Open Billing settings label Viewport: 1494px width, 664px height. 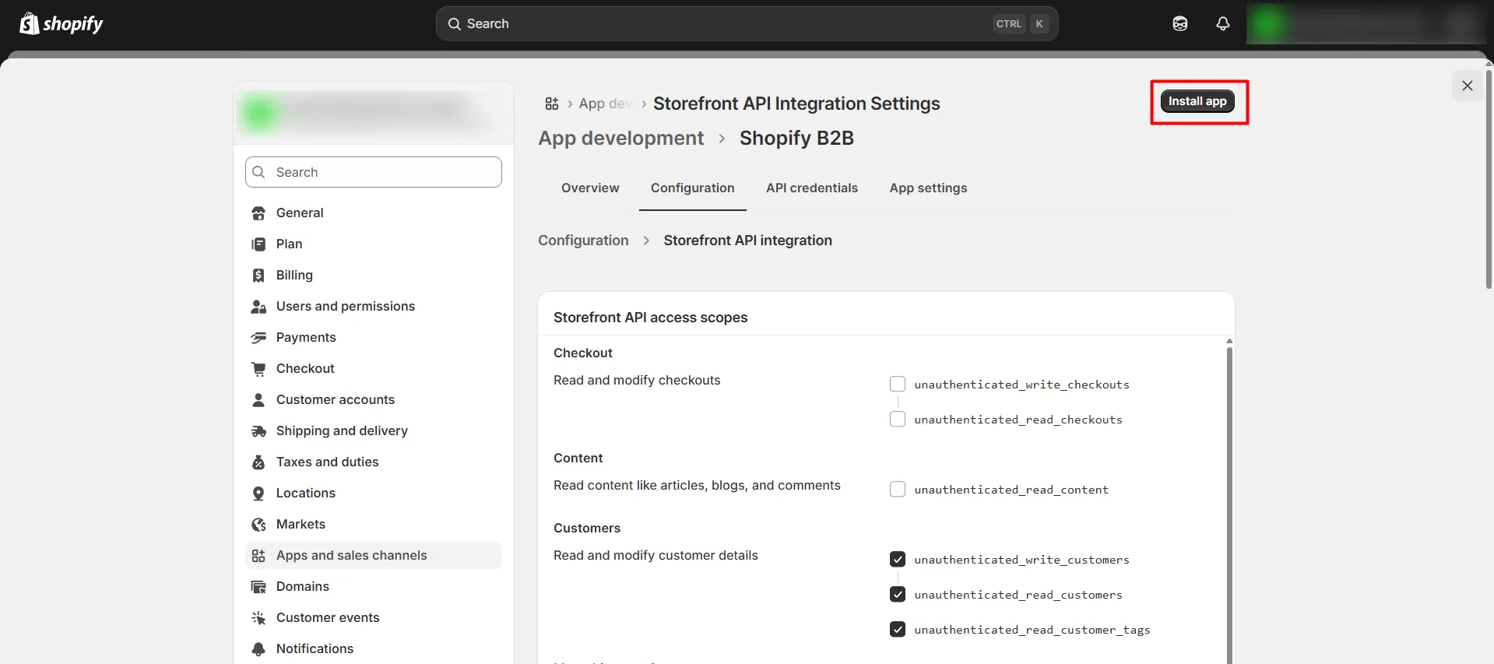click(x=294, y=276)
